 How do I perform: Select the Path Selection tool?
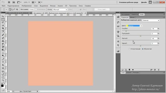coord(3,65)
